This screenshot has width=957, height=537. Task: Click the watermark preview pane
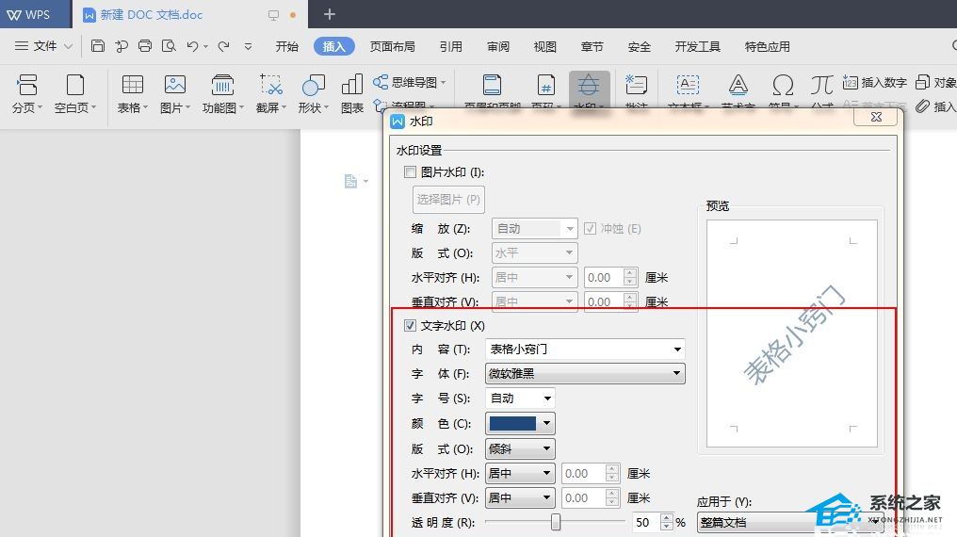791,334
